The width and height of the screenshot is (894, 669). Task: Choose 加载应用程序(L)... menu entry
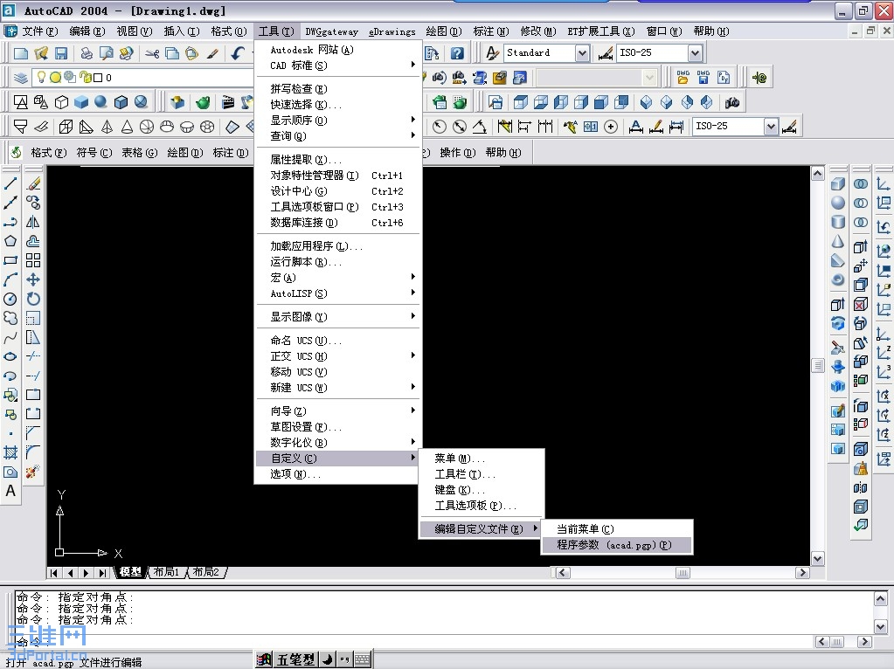coord(339,246)
